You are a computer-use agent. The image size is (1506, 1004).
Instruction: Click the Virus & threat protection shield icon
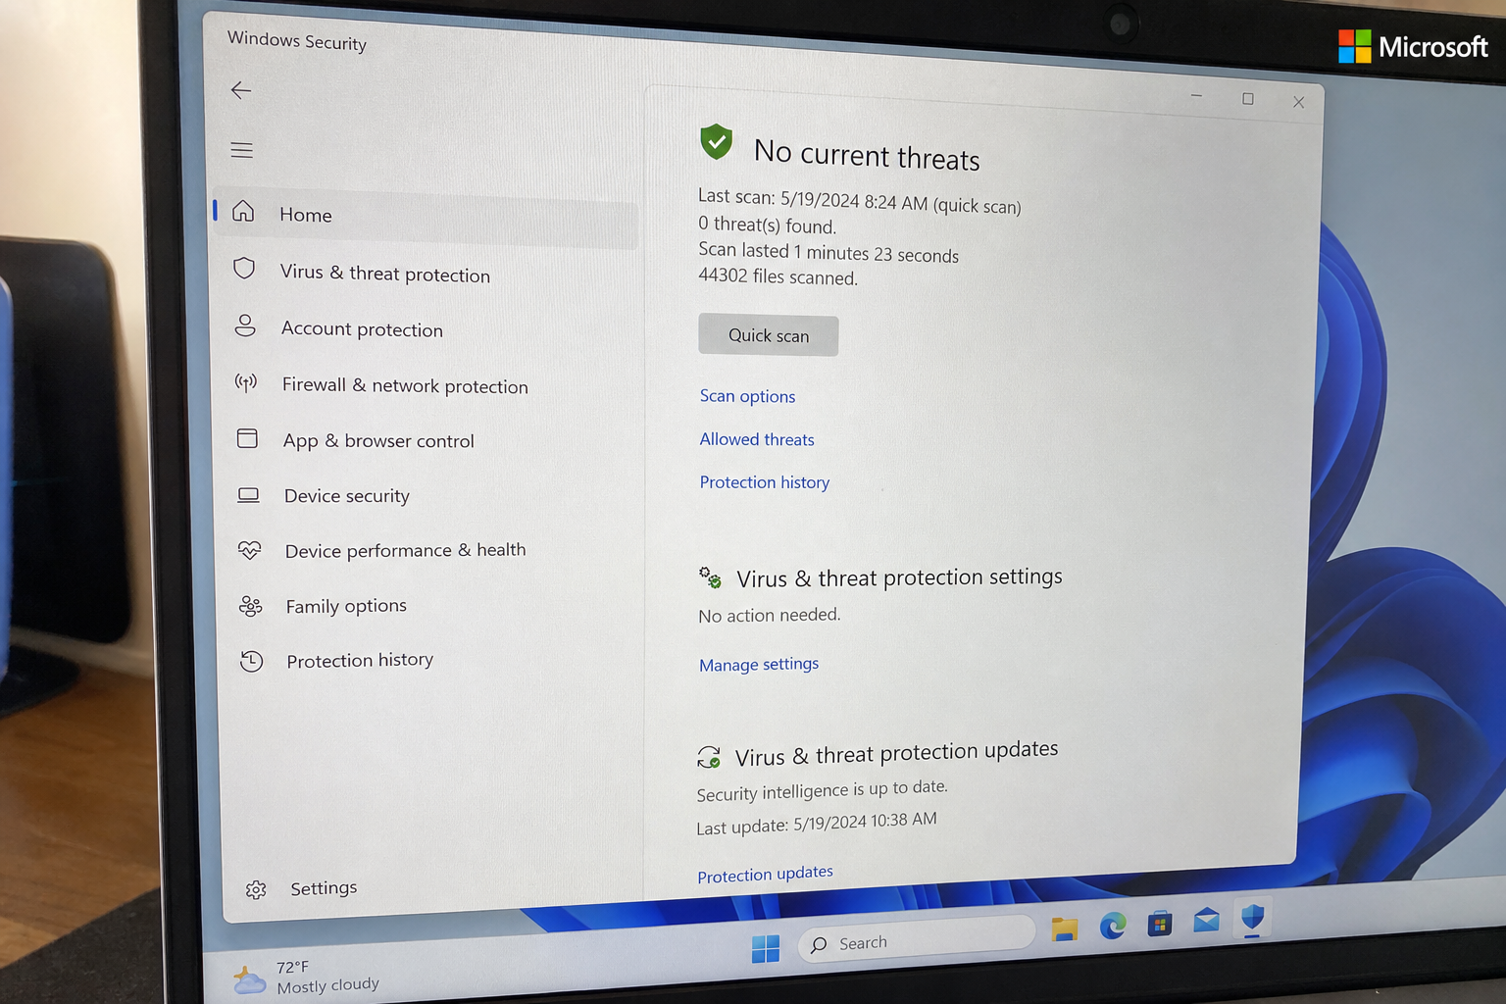[244, 268]
